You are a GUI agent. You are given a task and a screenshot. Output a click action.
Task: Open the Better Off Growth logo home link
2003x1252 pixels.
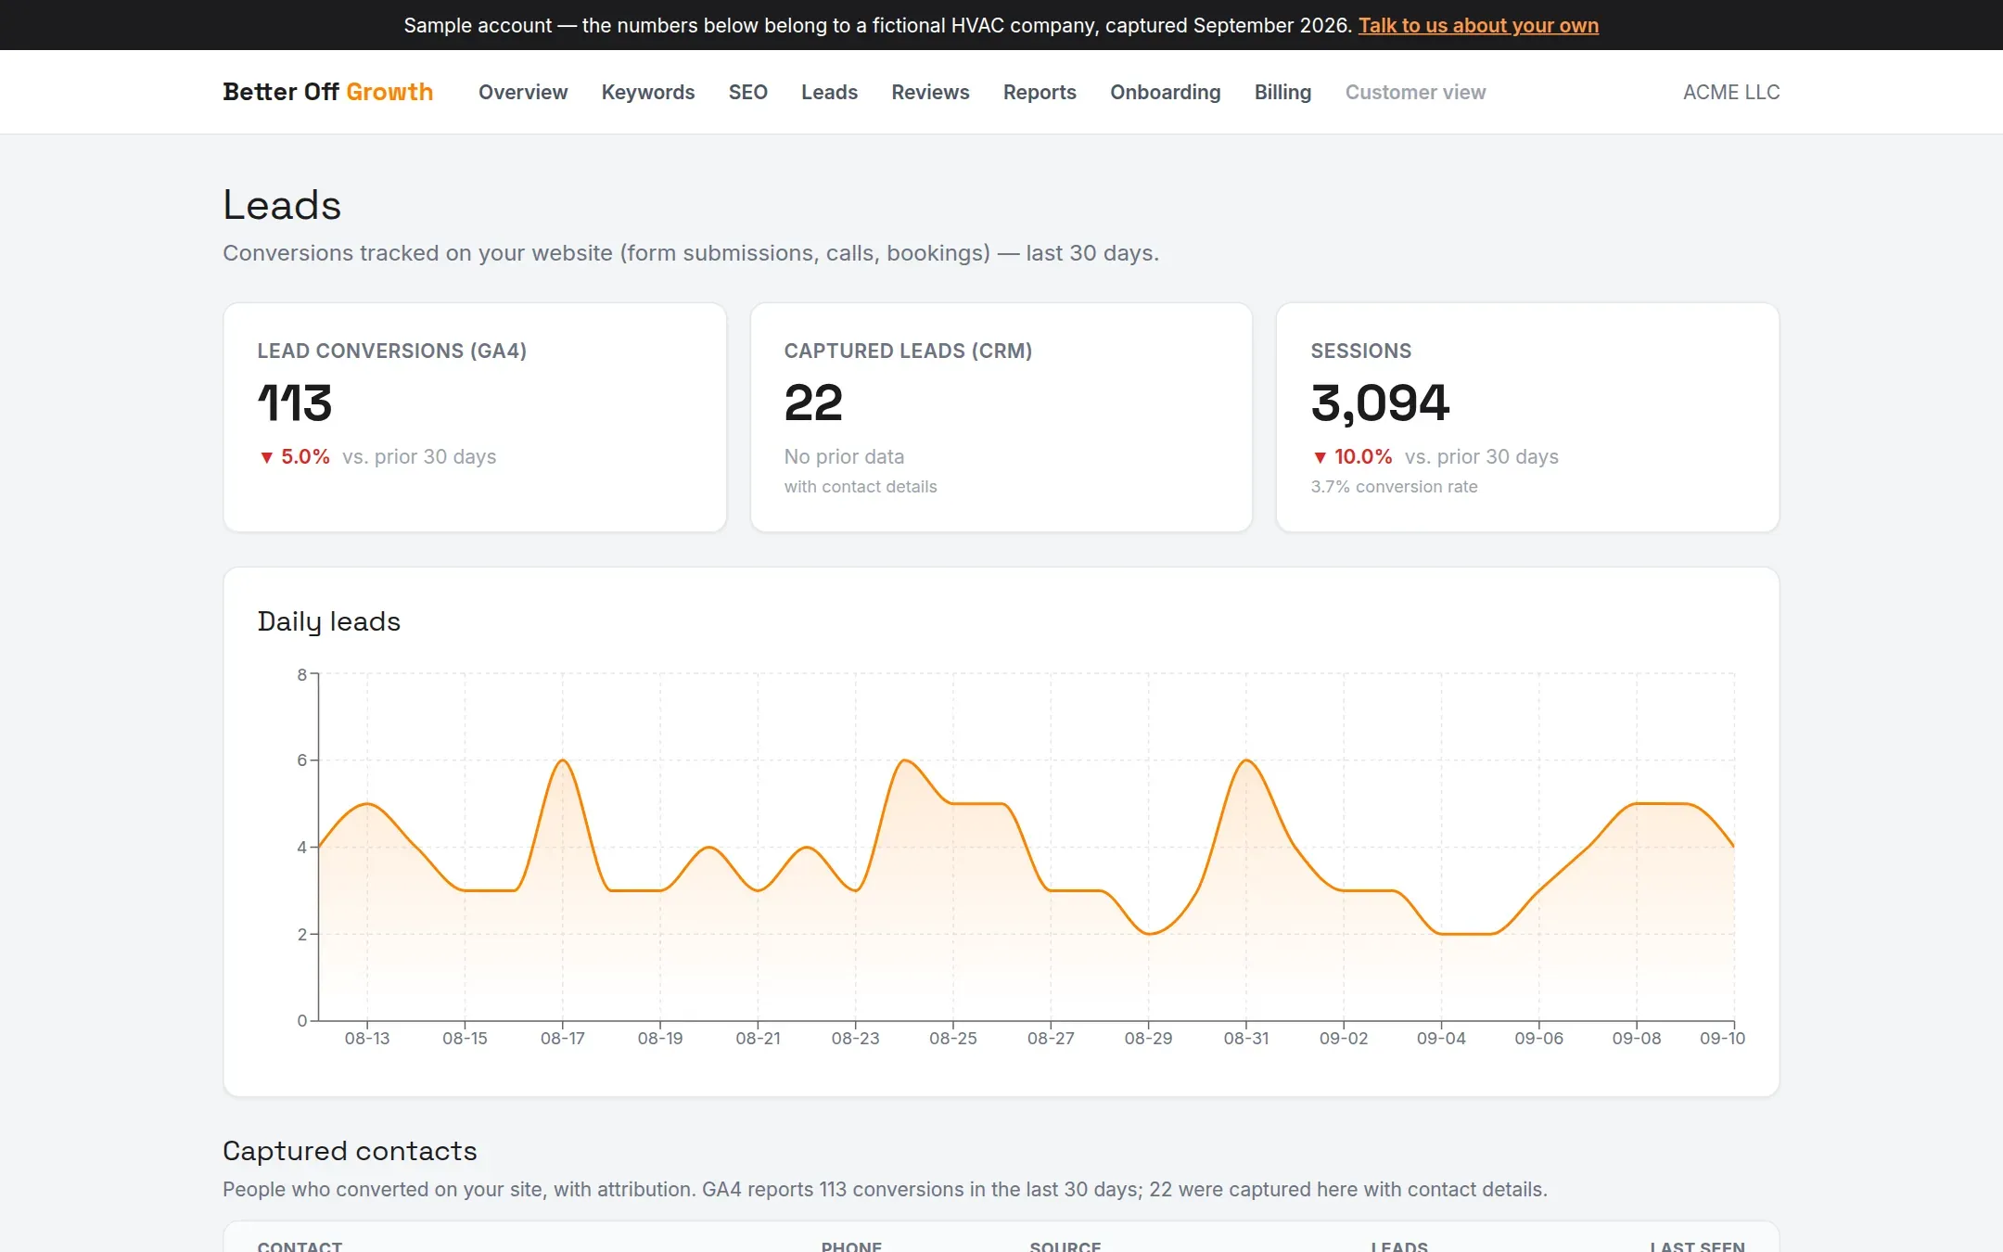(327, 92)
